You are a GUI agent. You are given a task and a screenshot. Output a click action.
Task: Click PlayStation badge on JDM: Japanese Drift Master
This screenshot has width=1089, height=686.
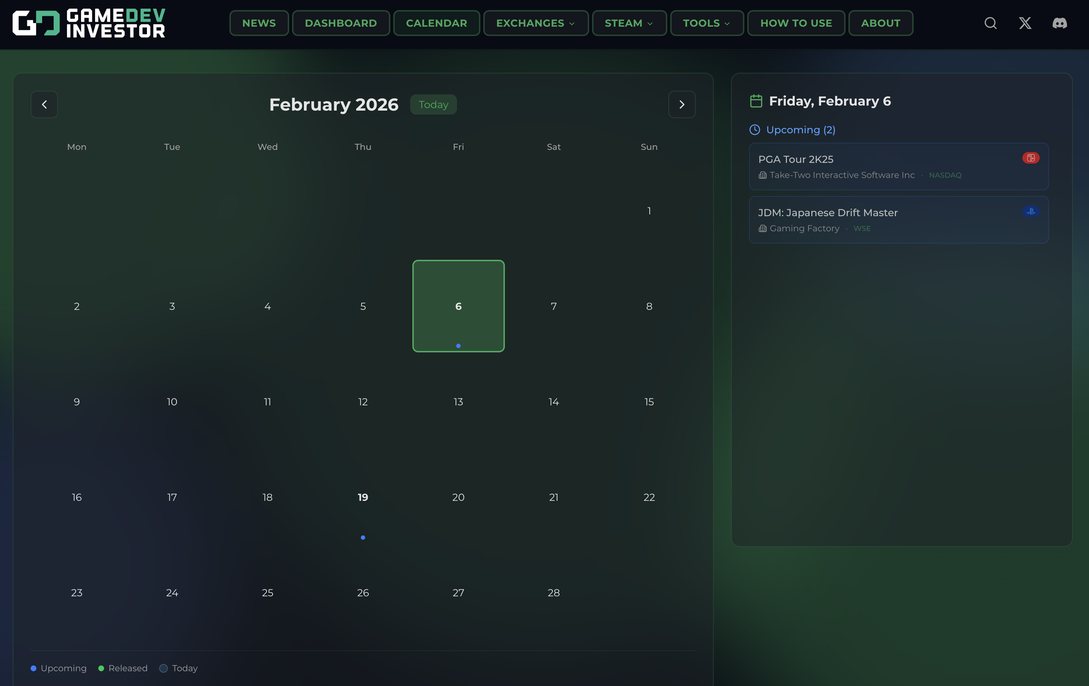point(1031,211)
